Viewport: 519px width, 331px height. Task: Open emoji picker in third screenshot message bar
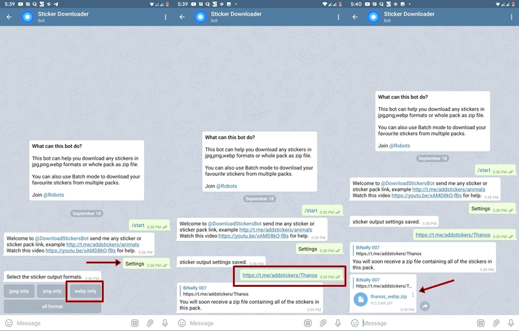[x=355, y=323]
